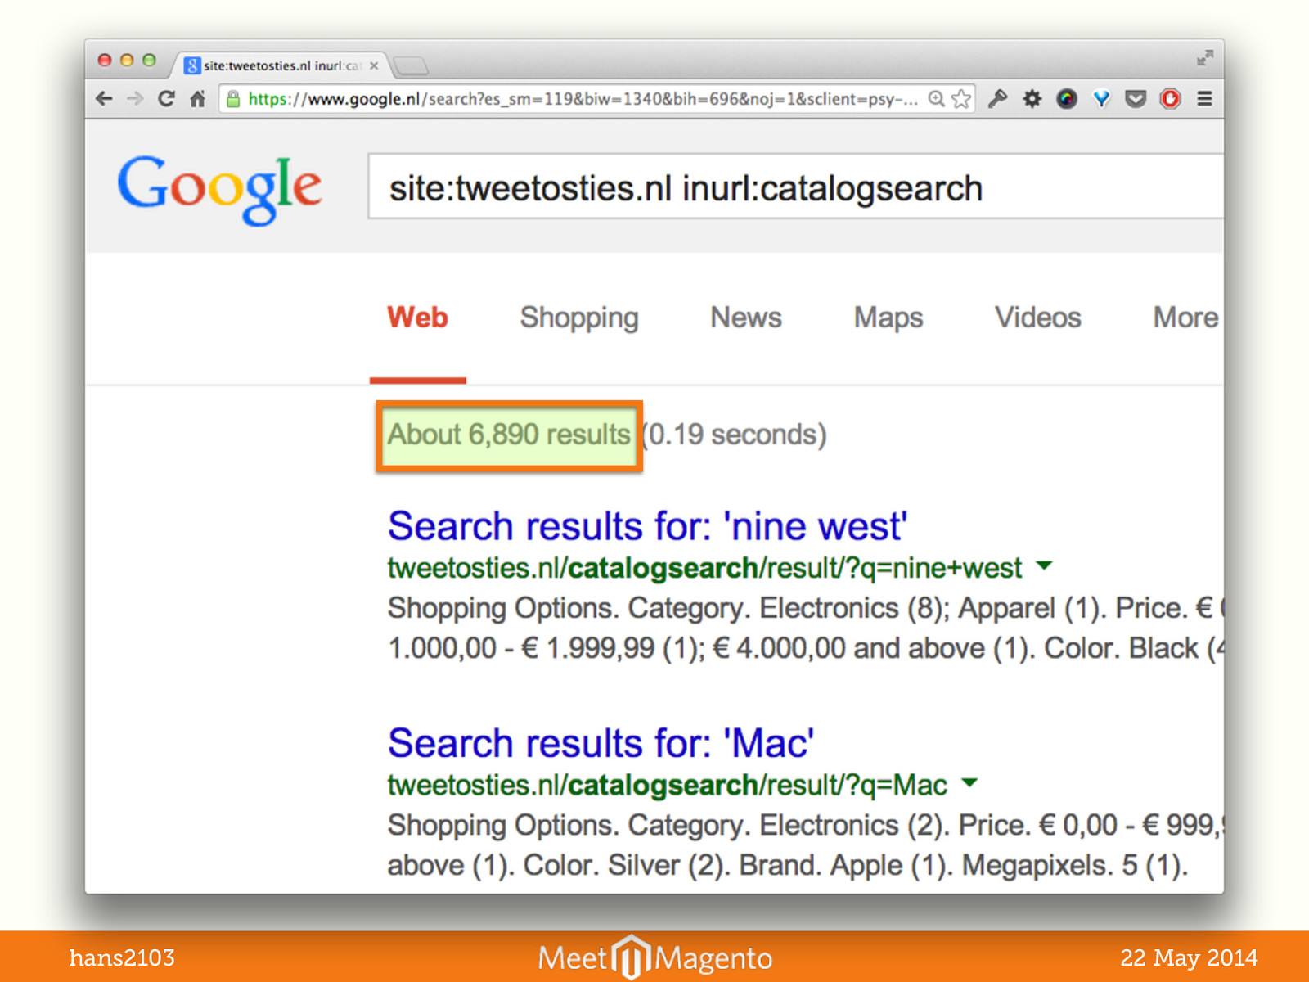Reload the page with refresh icon
The image size is (1309, 982).
(166, 99)
